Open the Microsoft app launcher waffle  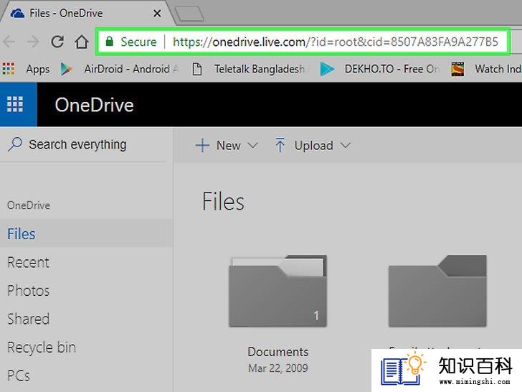coord(15,104)
